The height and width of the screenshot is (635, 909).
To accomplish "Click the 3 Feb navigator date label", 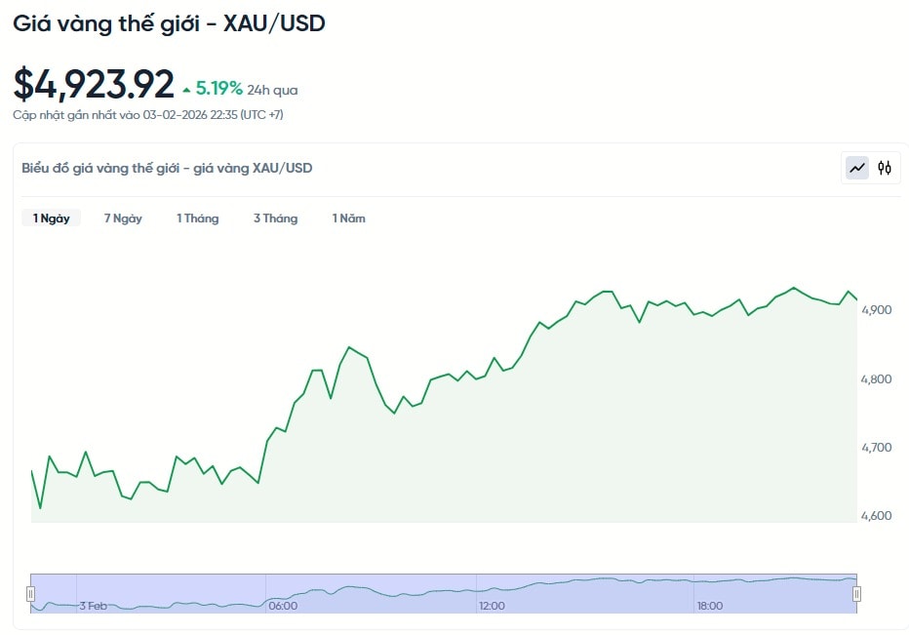I will [x=94, y=606].
